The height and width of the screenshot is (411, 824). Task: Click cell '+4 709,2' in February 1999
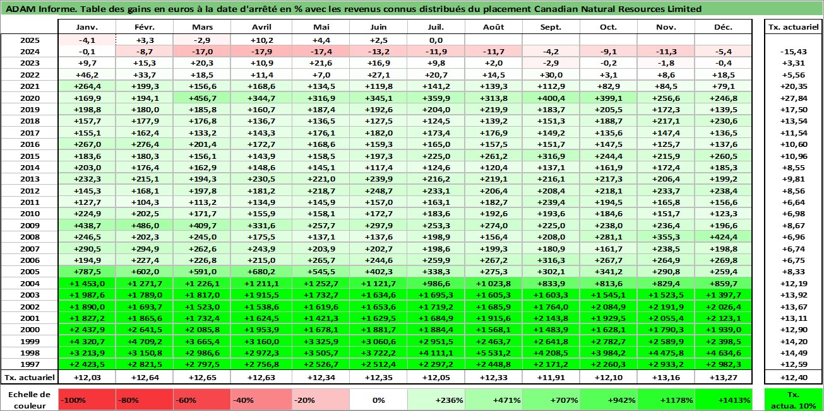pyautogui.click(x=145, y=341)
